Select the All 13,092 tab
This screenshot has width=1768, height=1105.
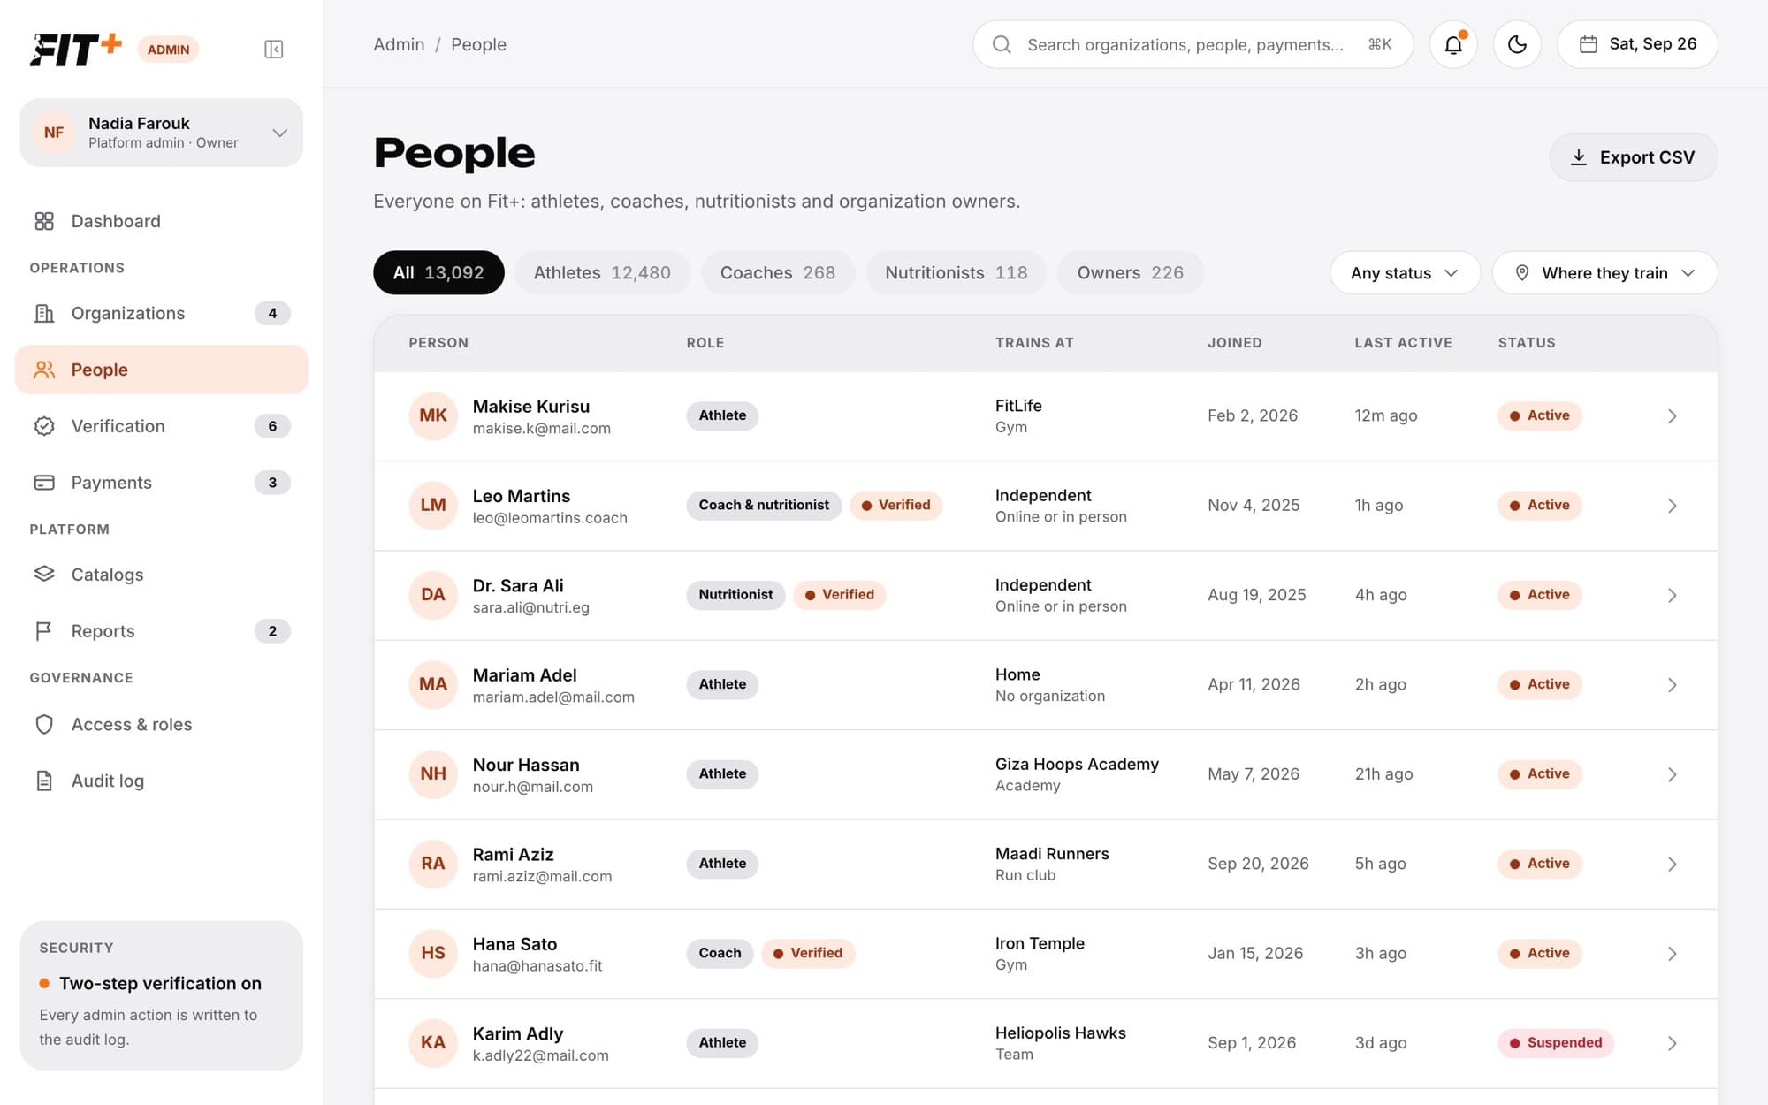(438, 273)
